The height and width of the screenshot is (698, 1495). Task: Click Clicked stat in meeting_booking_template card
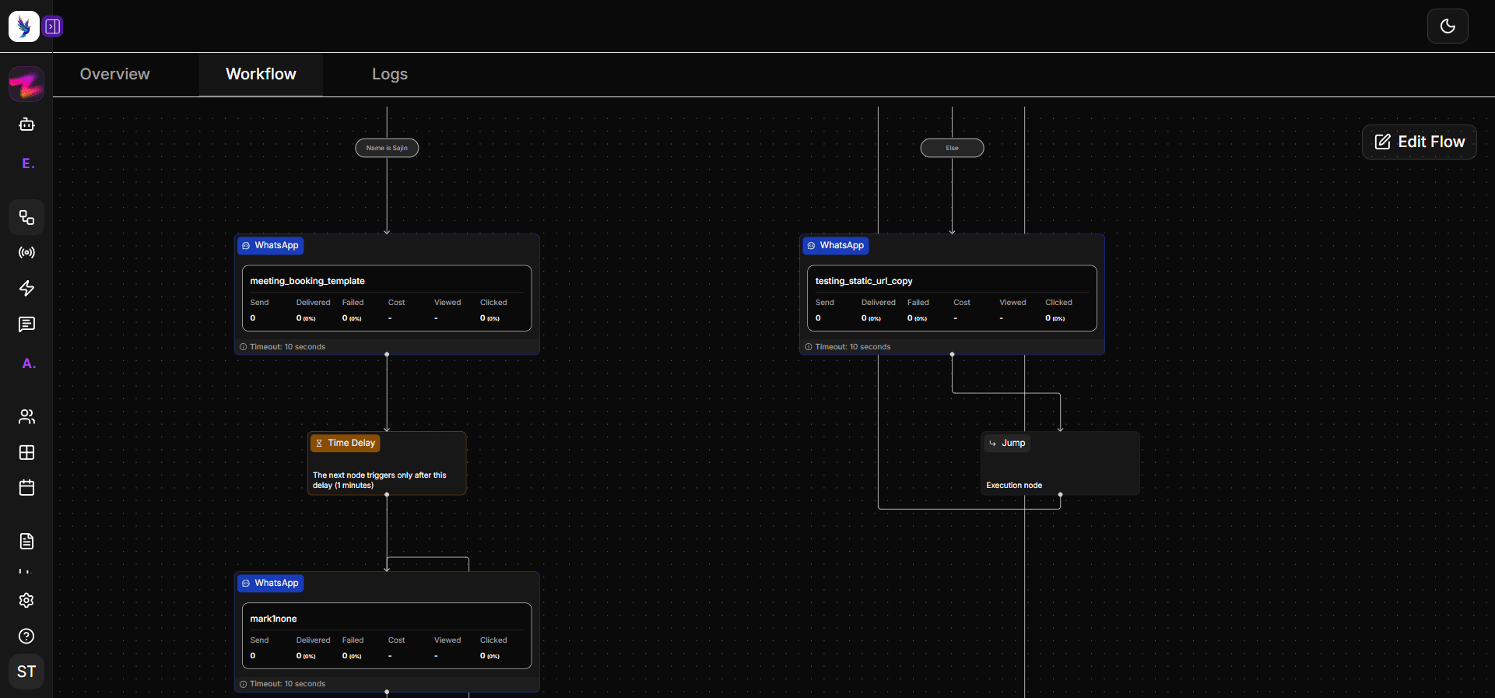tap(493, 310)
